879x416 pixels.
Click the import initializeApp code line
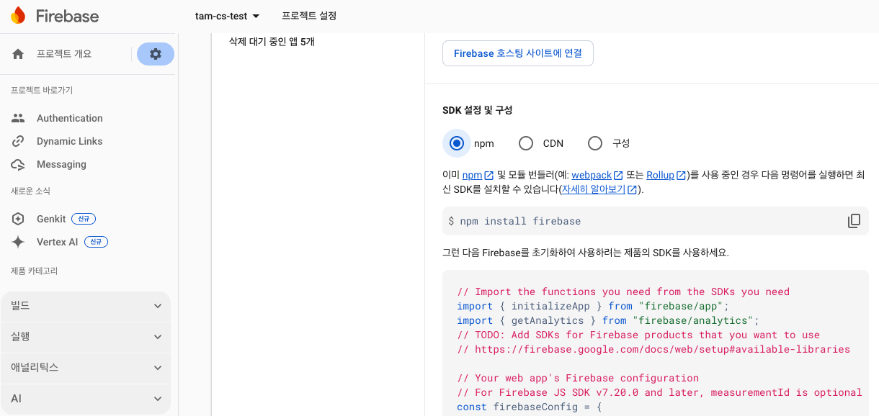[x=594, y=306]
